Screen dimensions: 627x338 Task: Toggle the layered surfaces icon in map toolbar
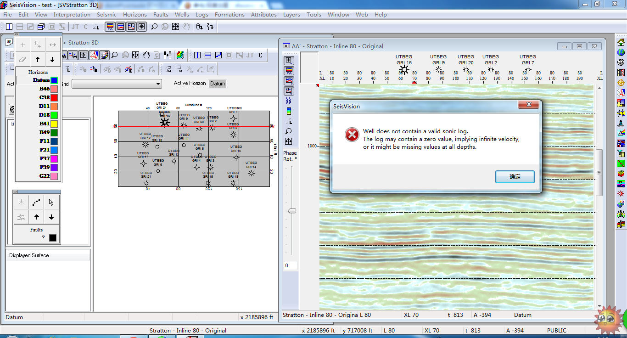pos(105,55)
